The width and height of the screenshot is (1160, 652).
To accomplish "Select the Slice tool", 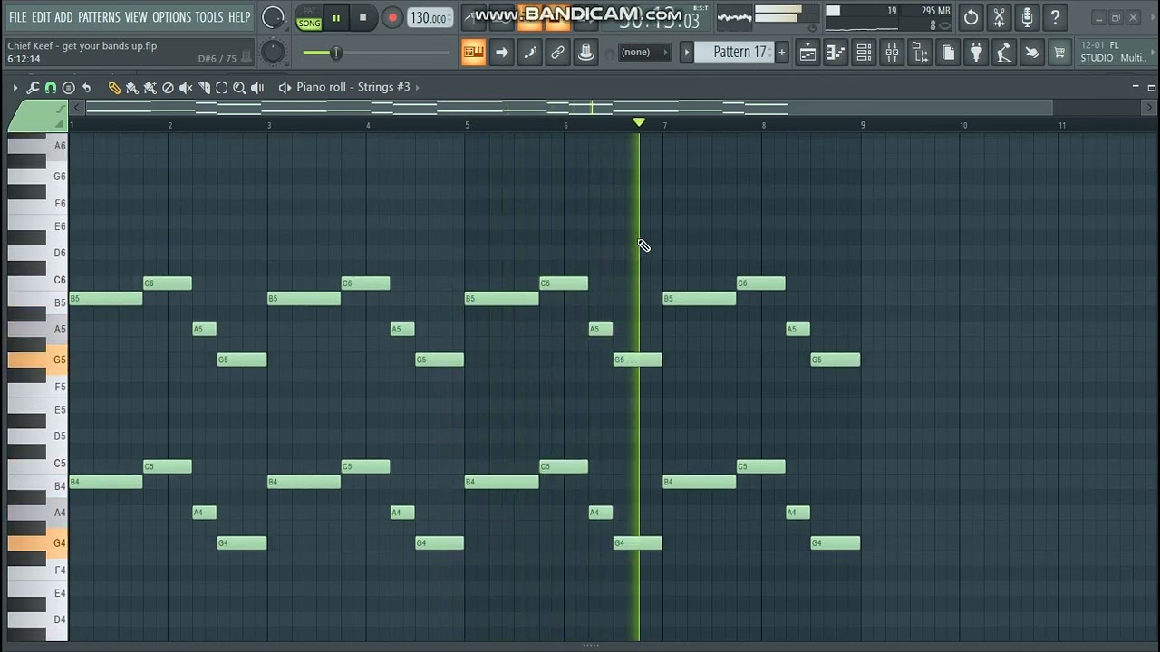I will [x=204, y=88].
